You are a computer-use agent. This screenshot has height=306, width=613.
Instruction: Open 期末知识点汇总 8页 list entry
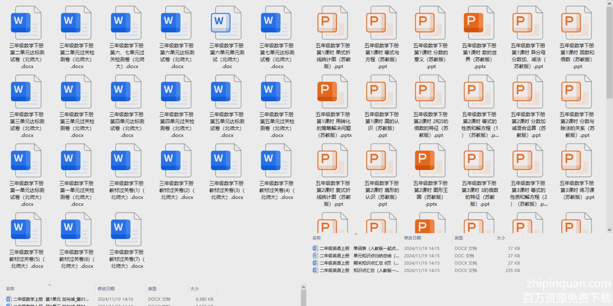(359, 263)
